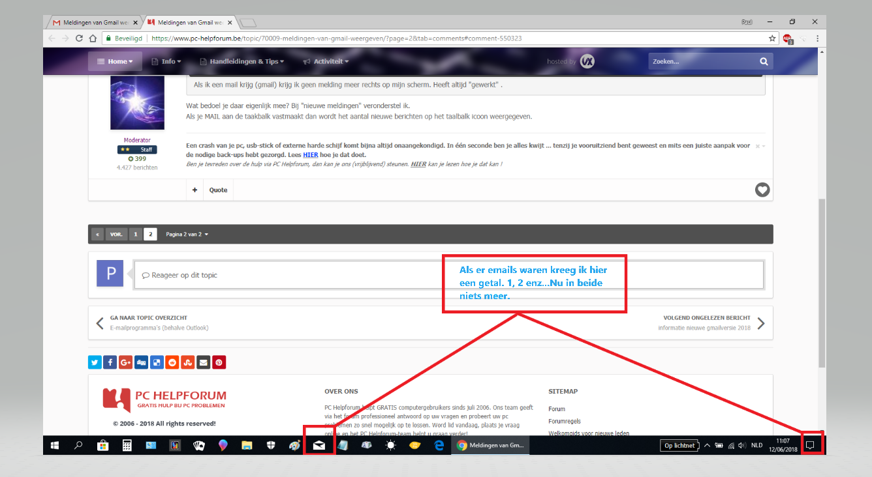Open the volume control in system tray

[x=743, y=446]
